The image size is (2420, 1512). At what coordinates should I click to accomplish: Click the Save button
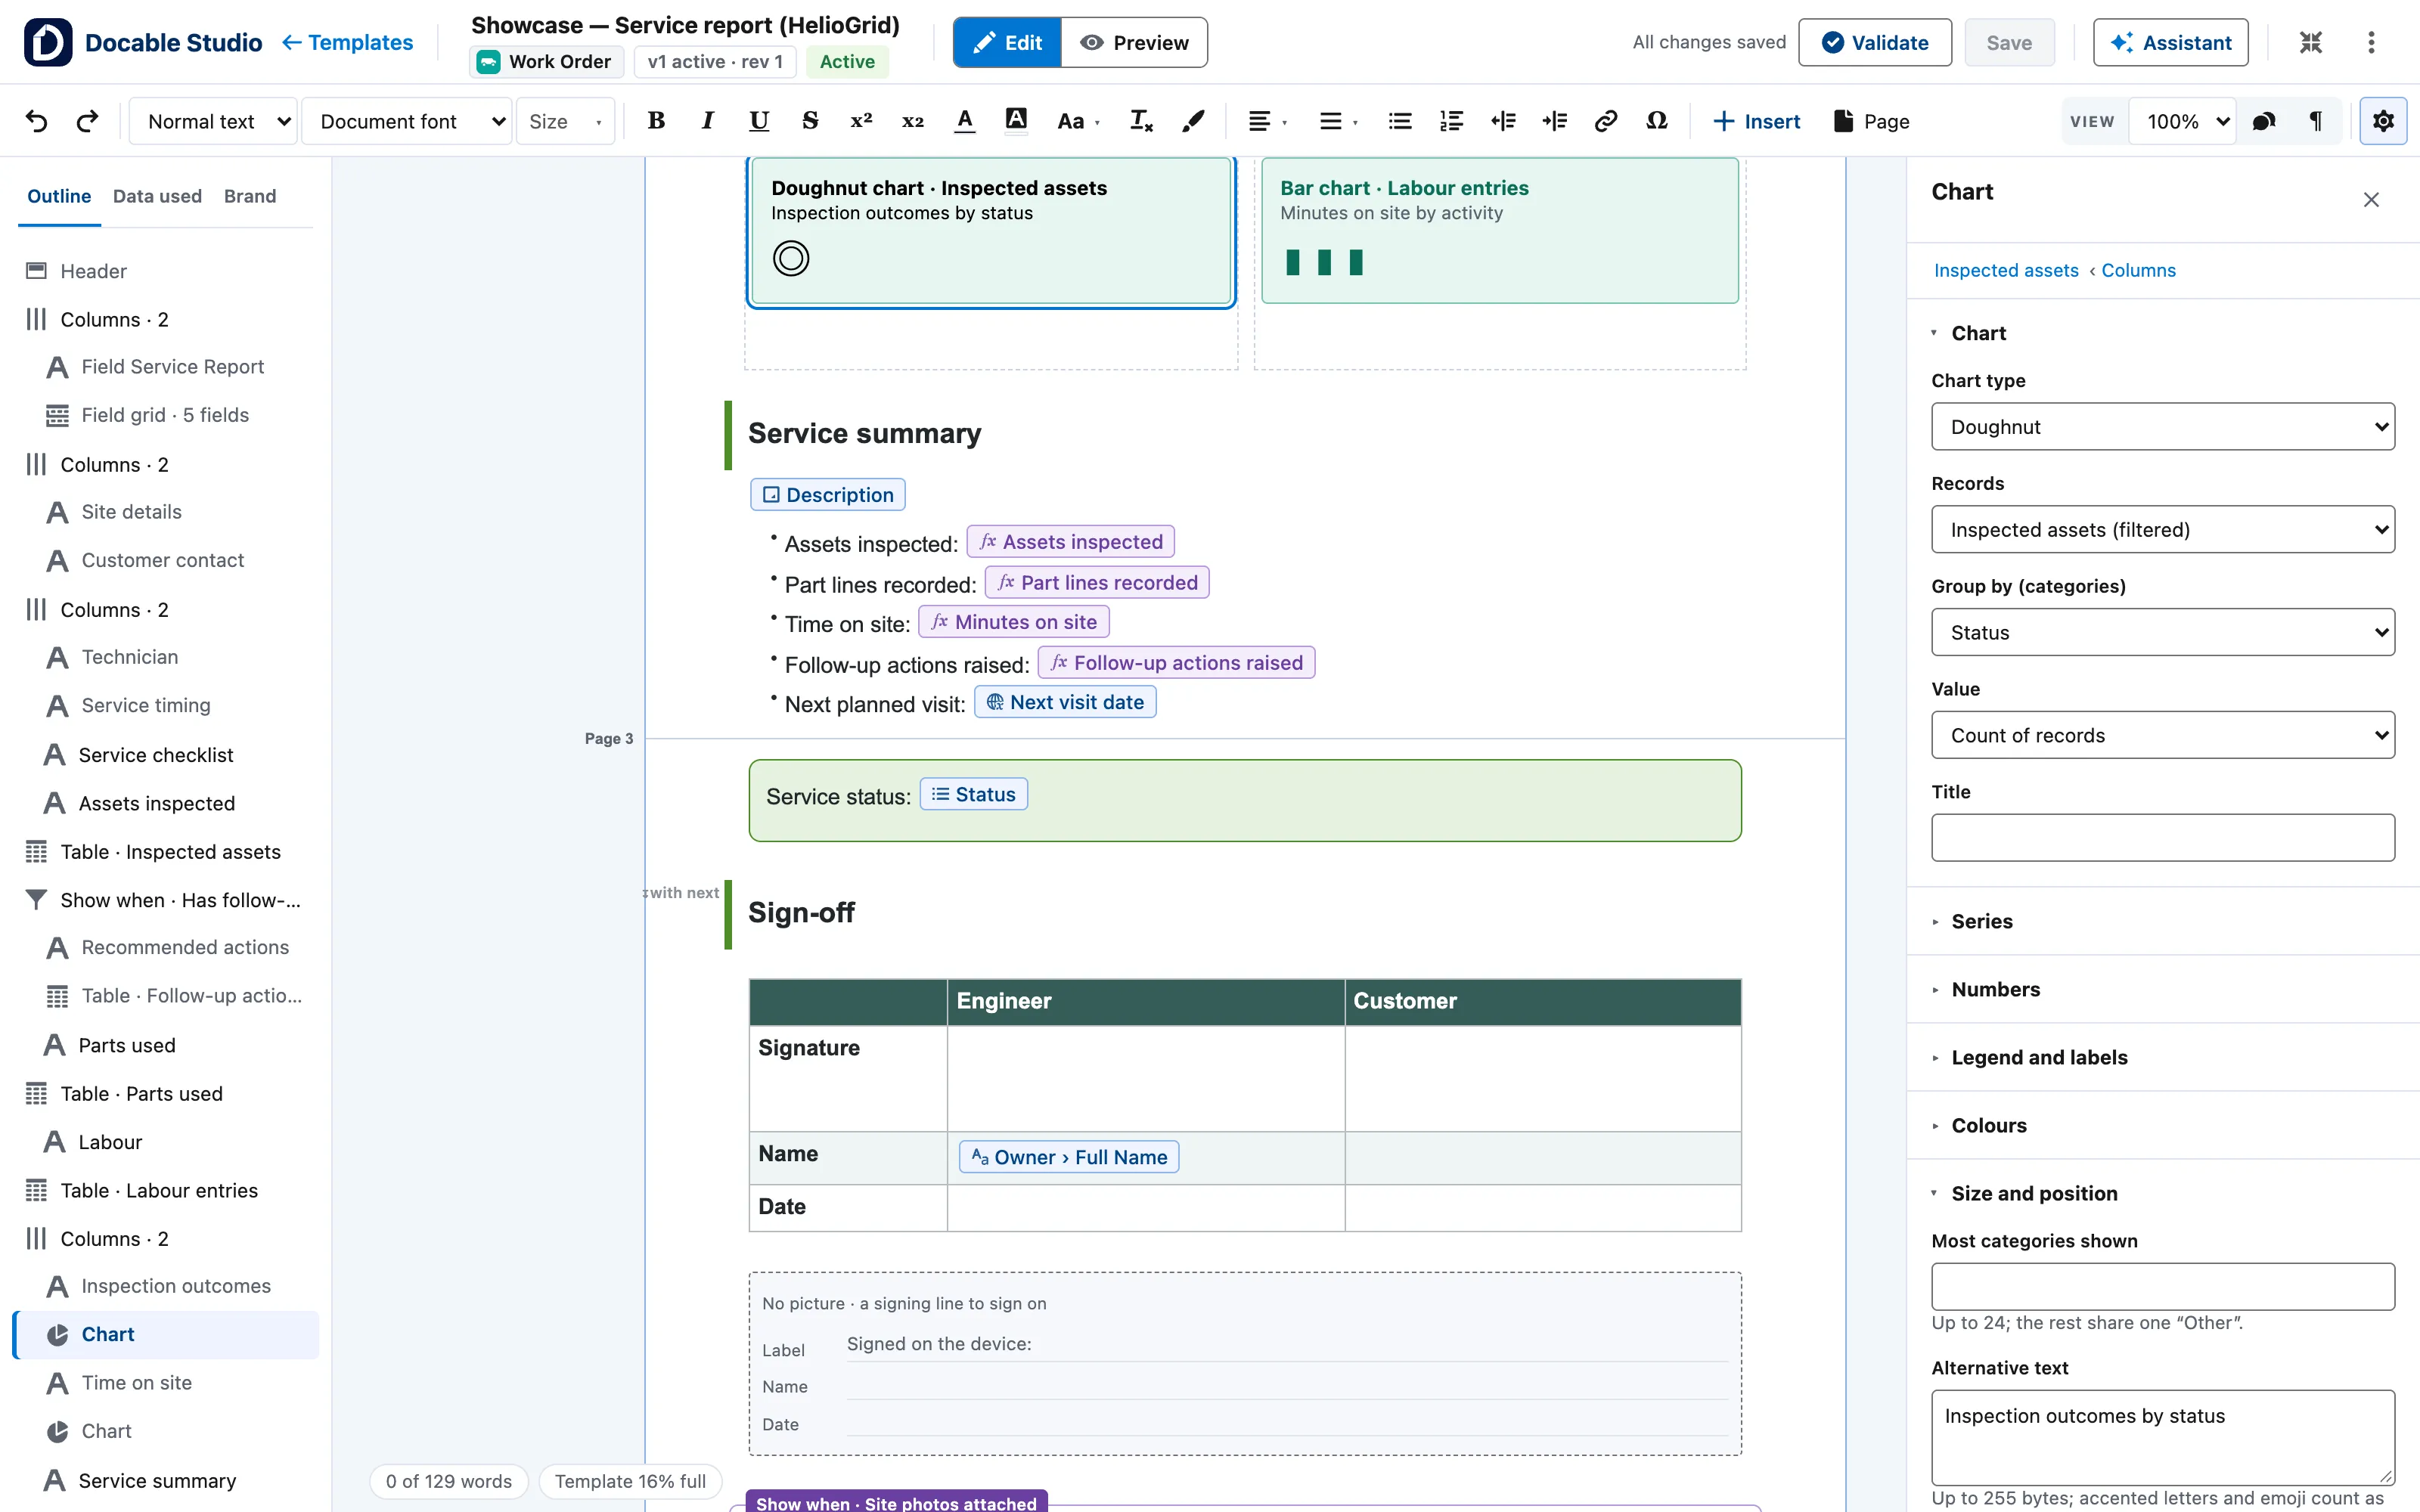pos(2008,42)
